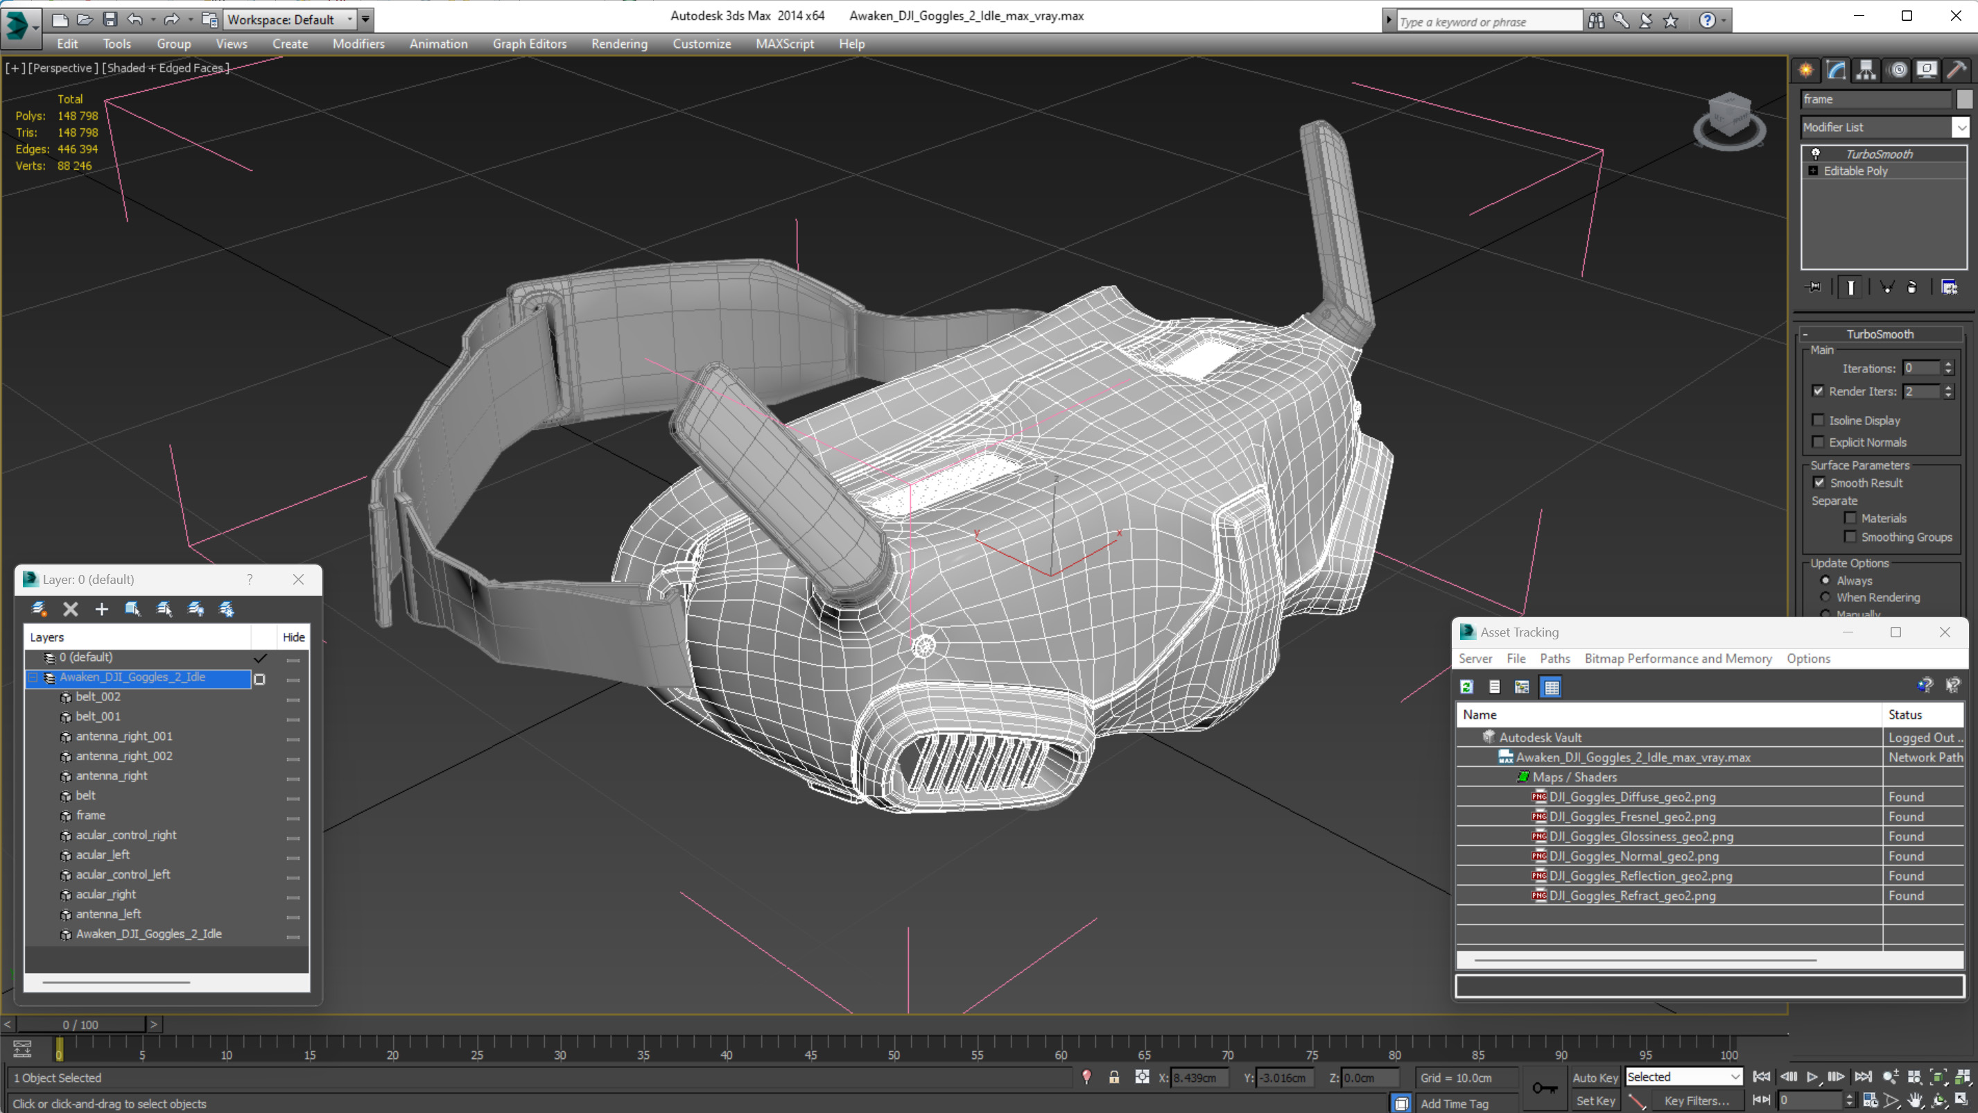Click the New Scene icon in the toolbar

[60, 19]
